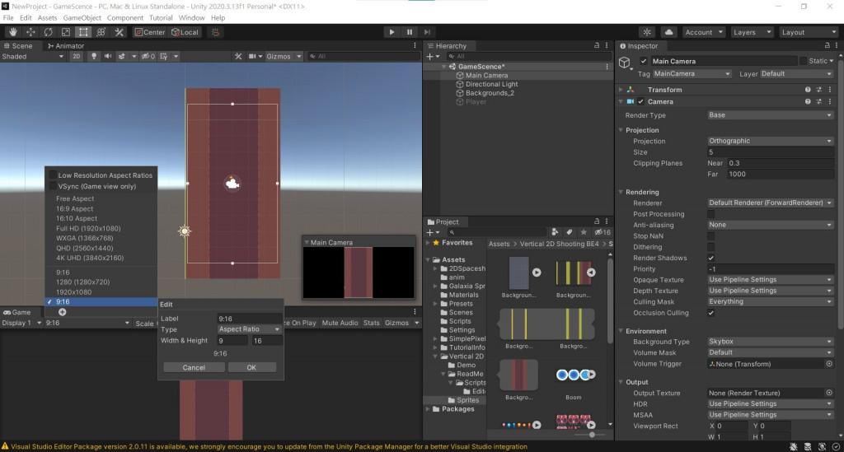Image resolution: width=844 pixels, height=452 pixels.
Task: Toggle pivot Center button
Action: click(x=150, y=32)
